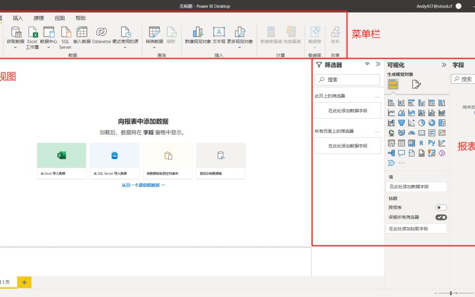This screenshot has width=475, height=297.
Task: Toggle the 跨报表 (Cross-report) switch
Action: (441, 207)
